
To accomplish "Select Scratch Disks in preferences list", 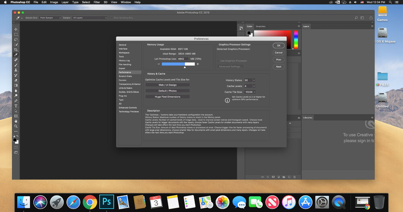I will 125,76.
